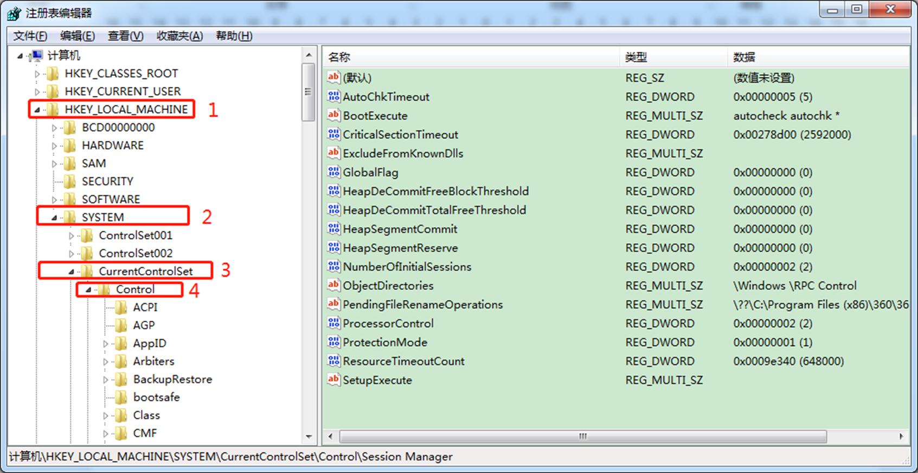Open the 帮助(H) menu
Viewport: 918px width, 473px height.
[234, 36]
